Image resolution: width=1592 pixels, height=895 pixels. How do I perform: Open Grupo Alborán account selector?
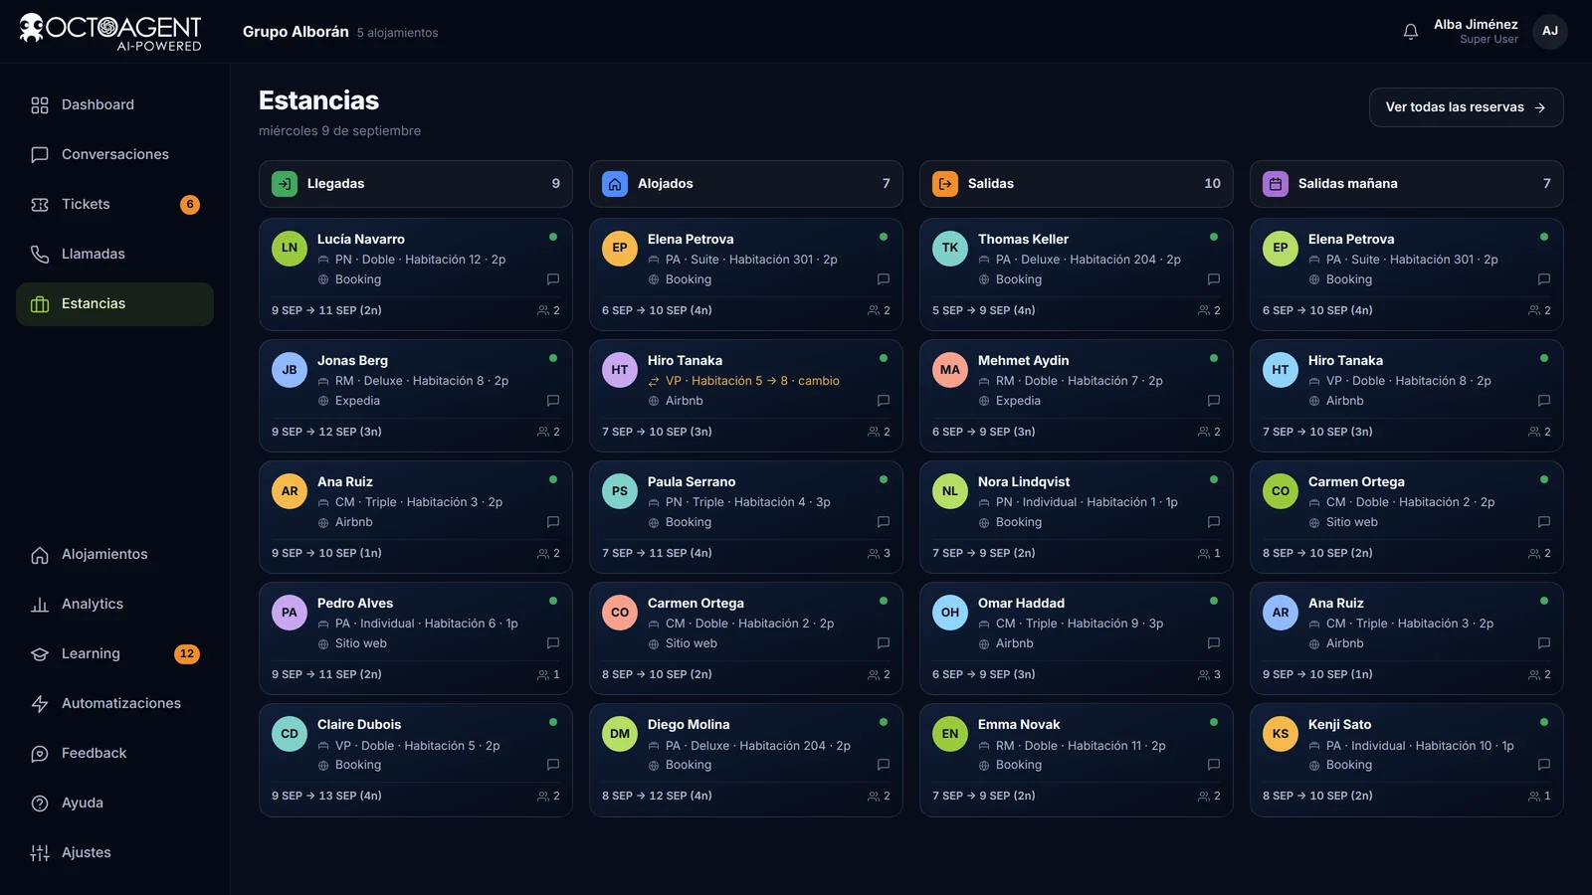[340, 32]
